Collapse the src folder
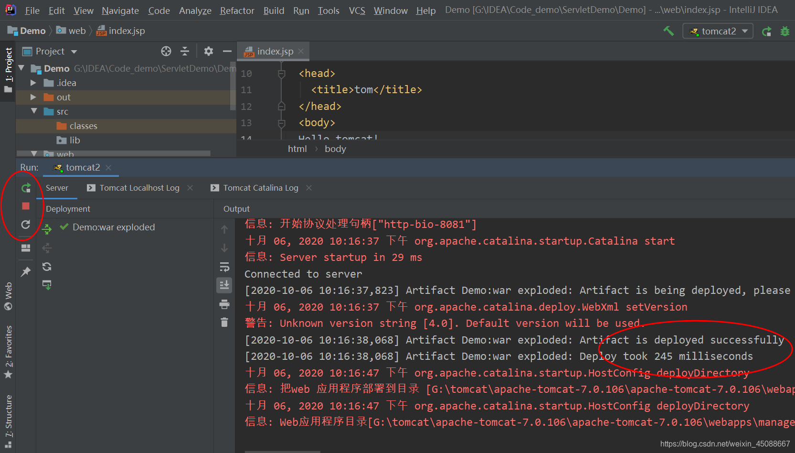The height and width of the screenshot is (453, 795). coord(34,111)
